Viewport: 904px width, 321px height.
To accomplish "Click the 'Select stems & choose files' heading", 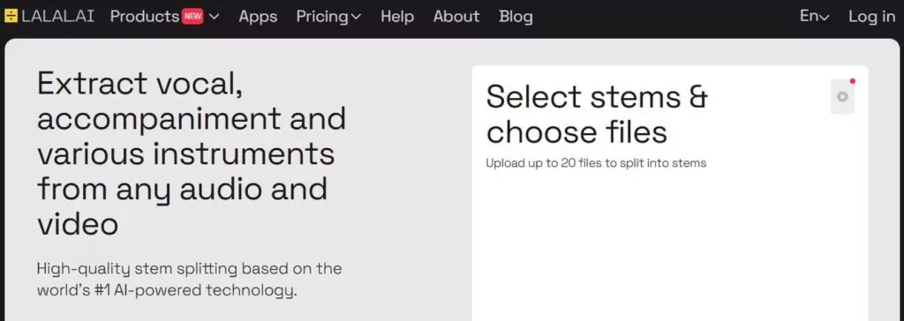I will [597, 114].
